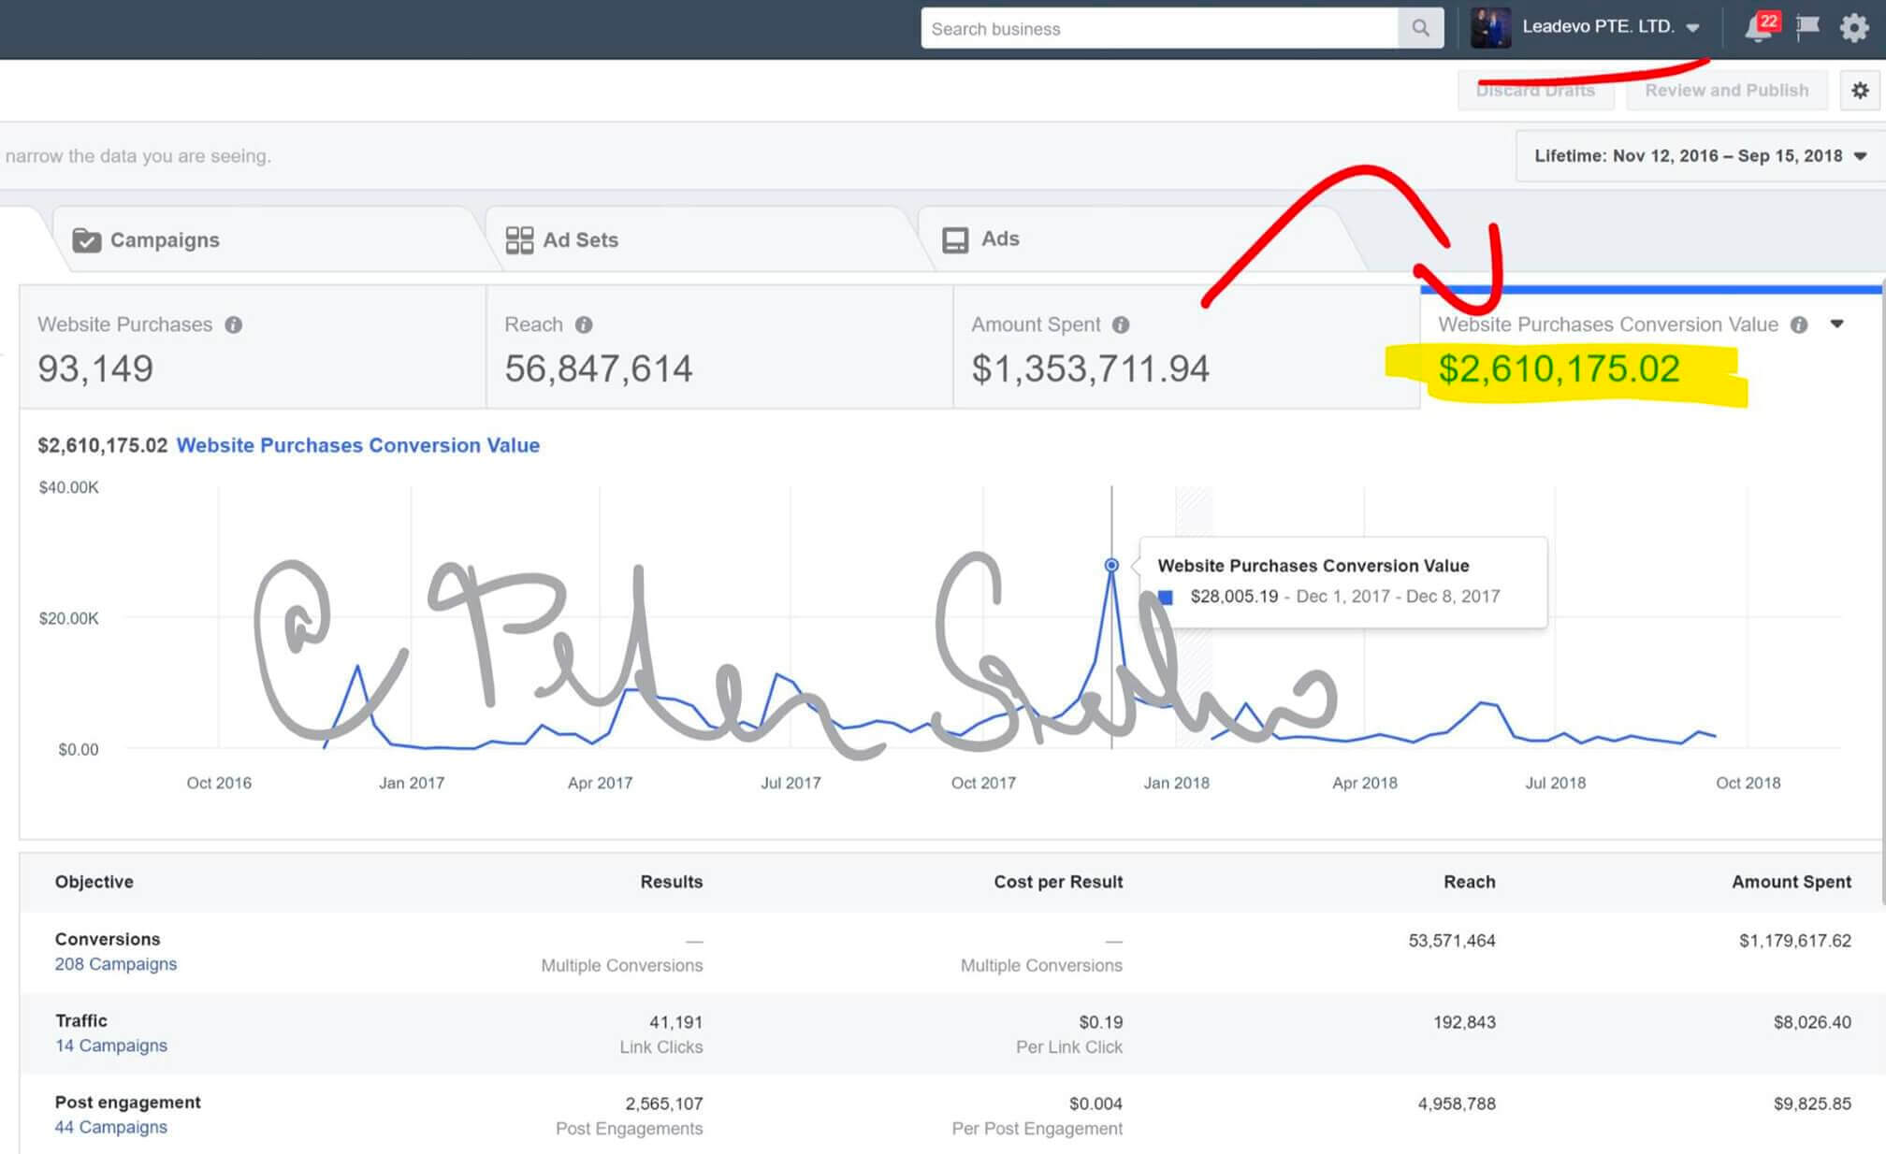Click info icon next to Amount Spent

point(1121,325)
